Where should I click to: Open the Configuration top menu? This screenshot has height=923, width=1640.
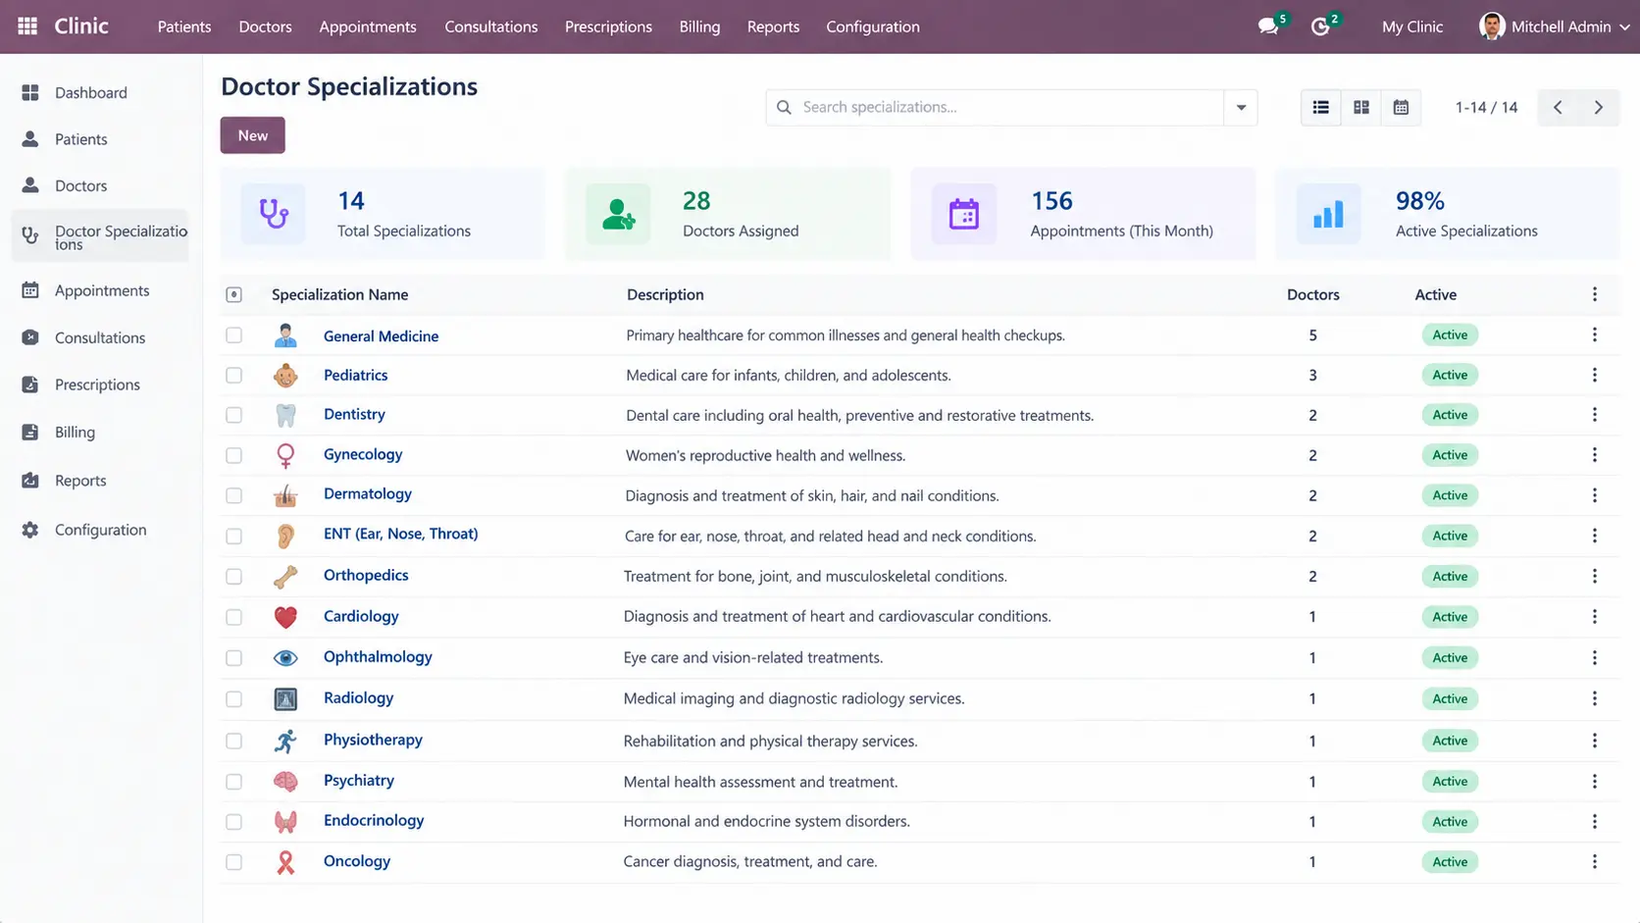[873, 26]
